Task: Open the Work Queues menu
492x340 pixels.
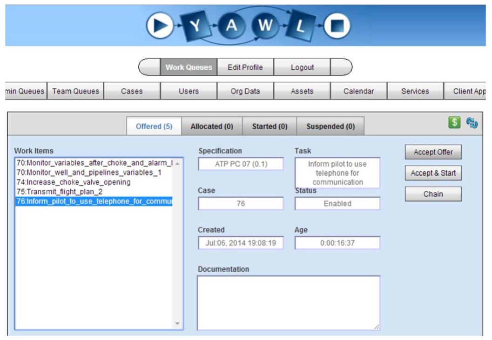Action: (189, 67)
